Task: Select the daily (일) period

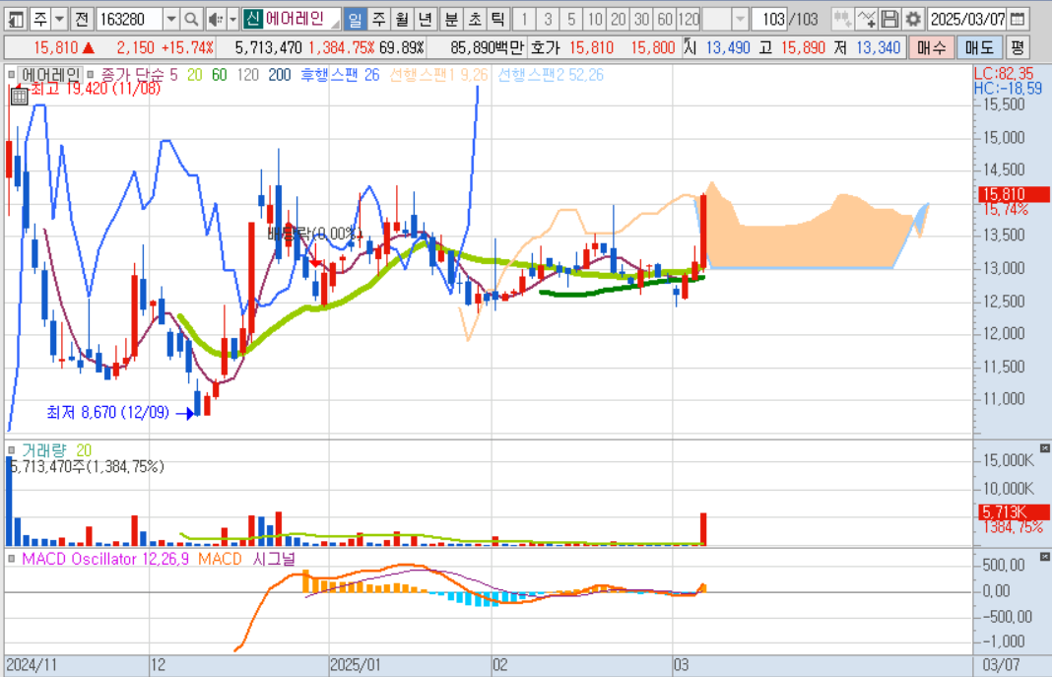Action: point(355,19)
